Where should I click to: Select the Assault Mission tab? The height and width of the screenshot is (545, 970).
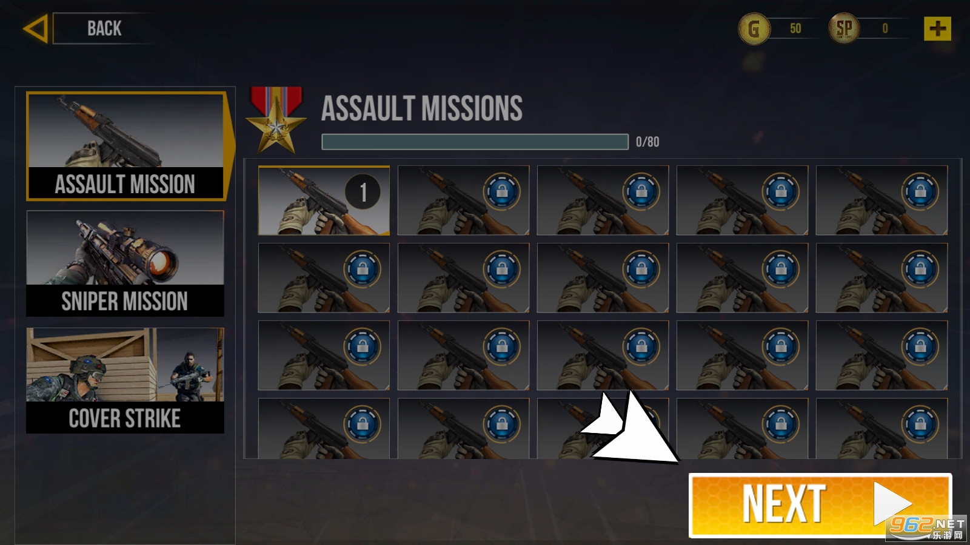pyautogui.click(x=125, y=146)
